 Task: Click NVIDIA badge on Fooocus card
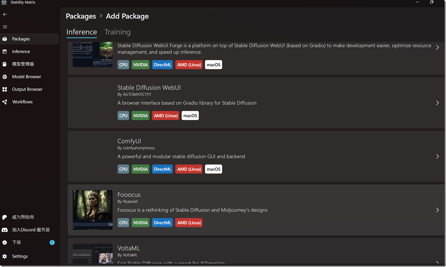click(141, 223)
